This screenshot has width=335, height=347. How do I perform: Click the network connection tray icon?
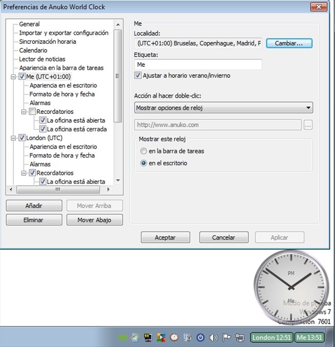(x=239, y=338)
